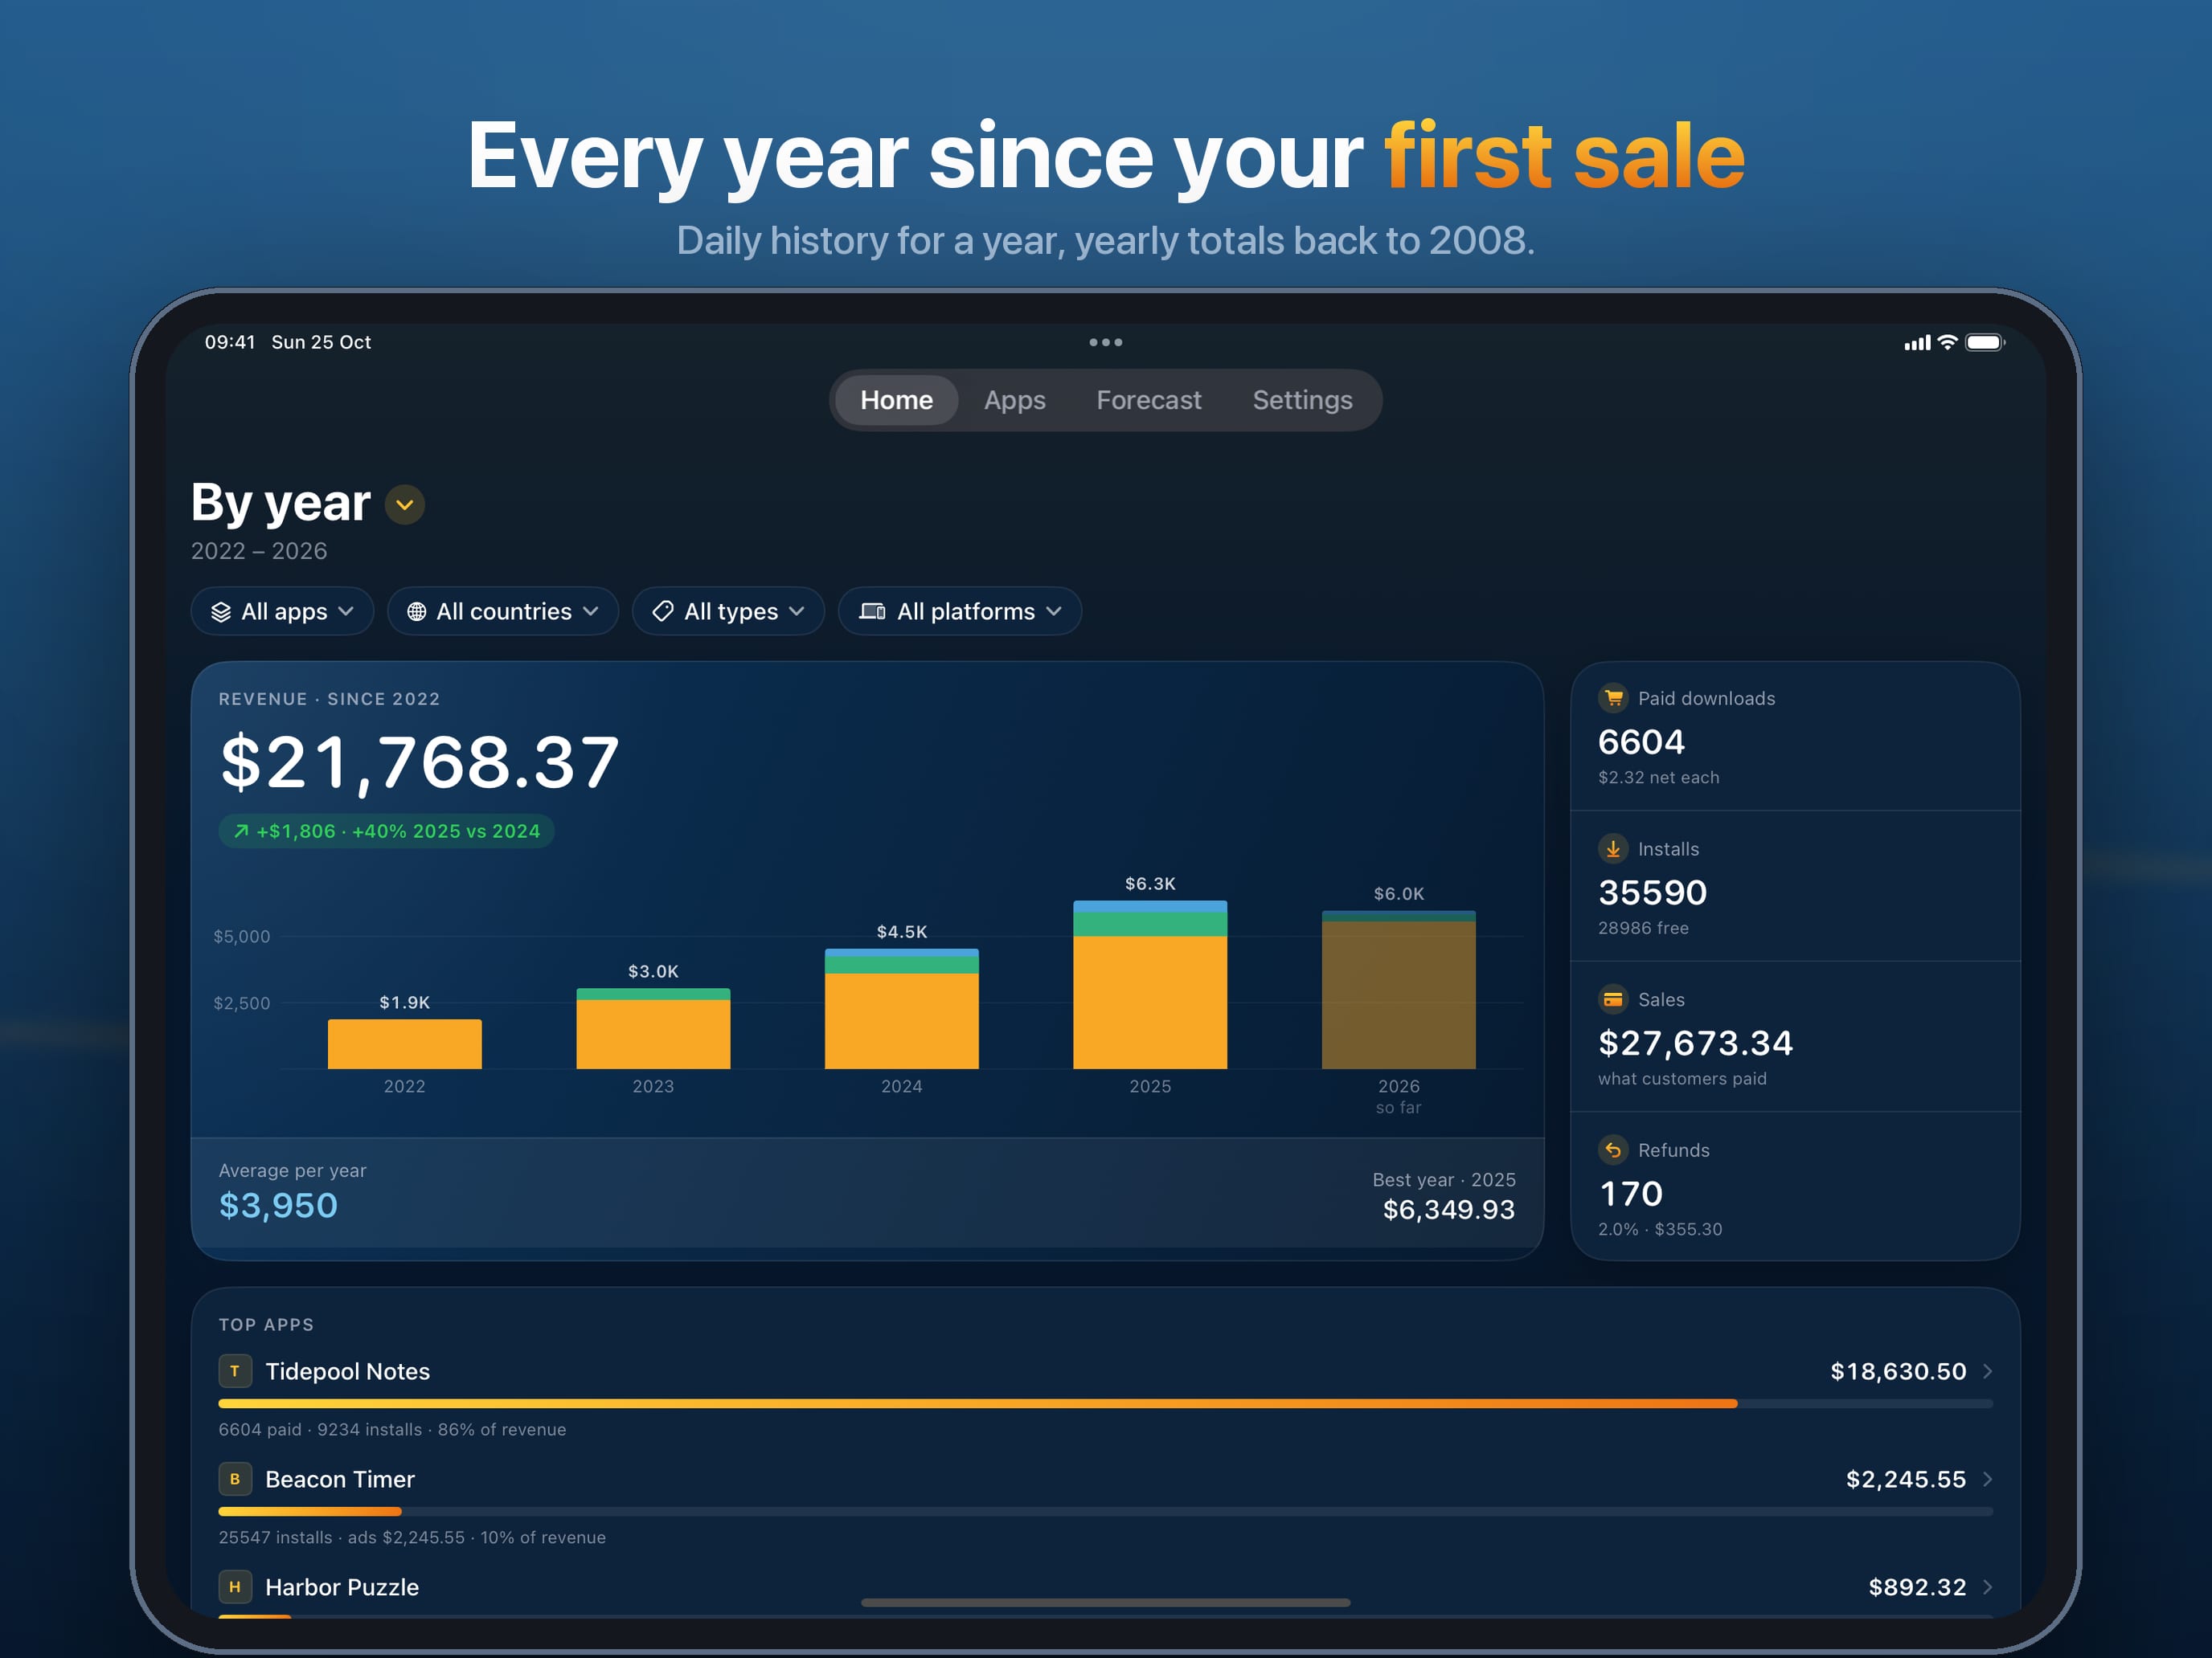Viewport: 2212px width, 1658px height.
Task: Select the 2026 so far revenue bar
Action: click(x=1399, y=990)
